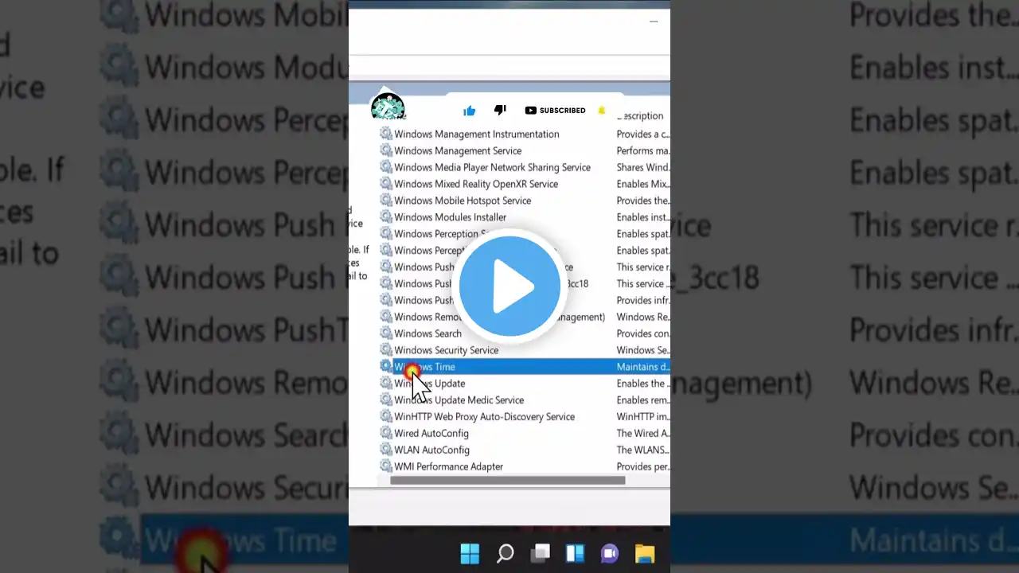1019x573 pixels.
Task: Click the 'Provides per...' description cell
Action: (642, 467)
